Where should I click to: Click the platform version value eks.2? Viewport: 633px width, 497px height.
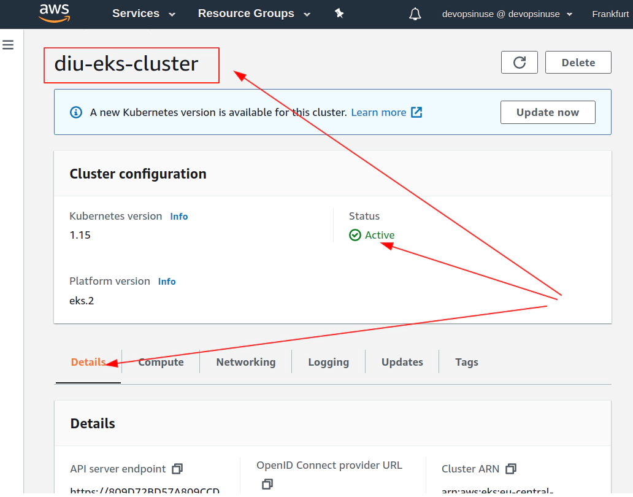tap(82, 301)
